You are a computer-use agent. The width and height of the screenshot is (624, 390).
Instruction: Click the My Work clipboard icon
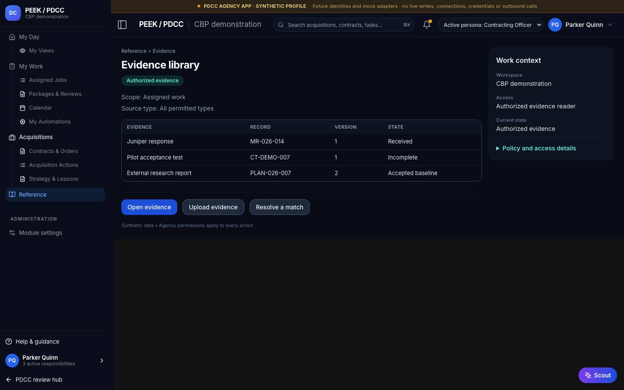(12, 66)
